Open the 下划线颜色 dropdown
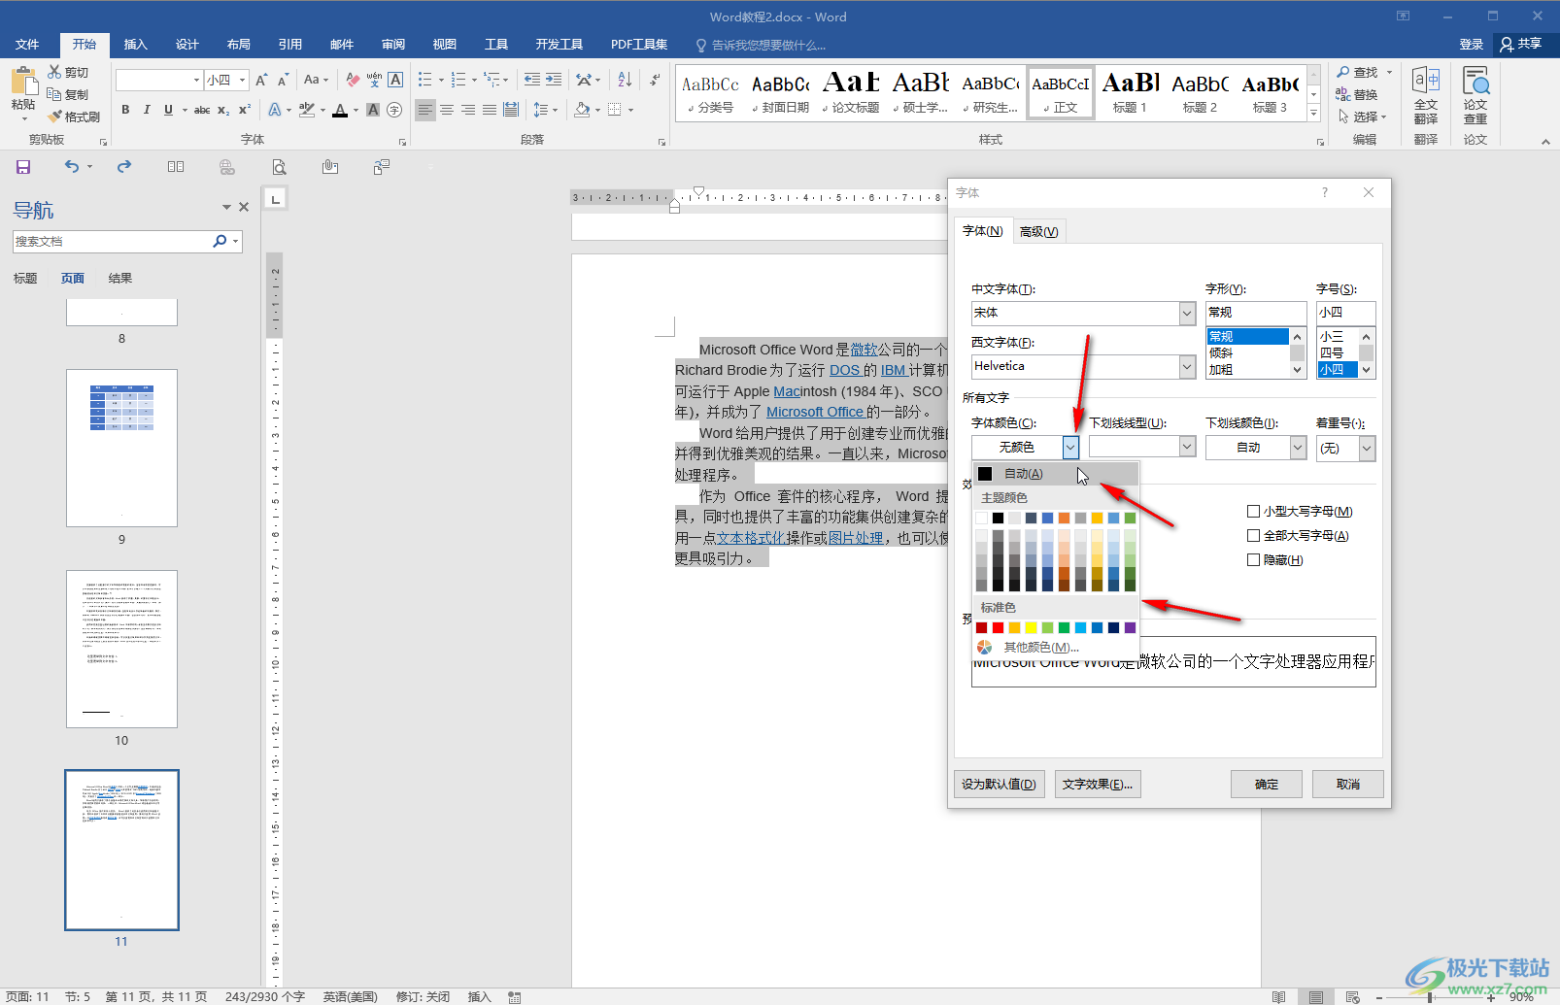 (1298, 447)
